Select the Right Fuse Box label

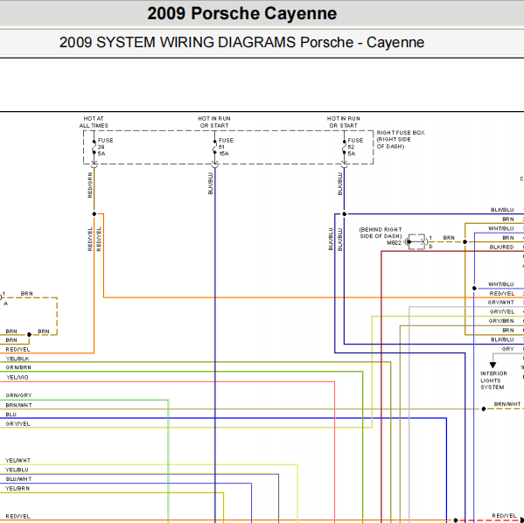coord(401,140)
